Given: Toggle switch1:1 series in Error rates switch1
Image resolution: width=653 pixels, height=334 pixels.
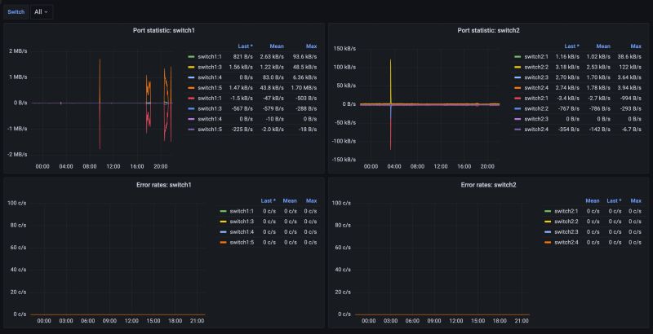Looking at the screenshot, I should [x=242, y=212].
